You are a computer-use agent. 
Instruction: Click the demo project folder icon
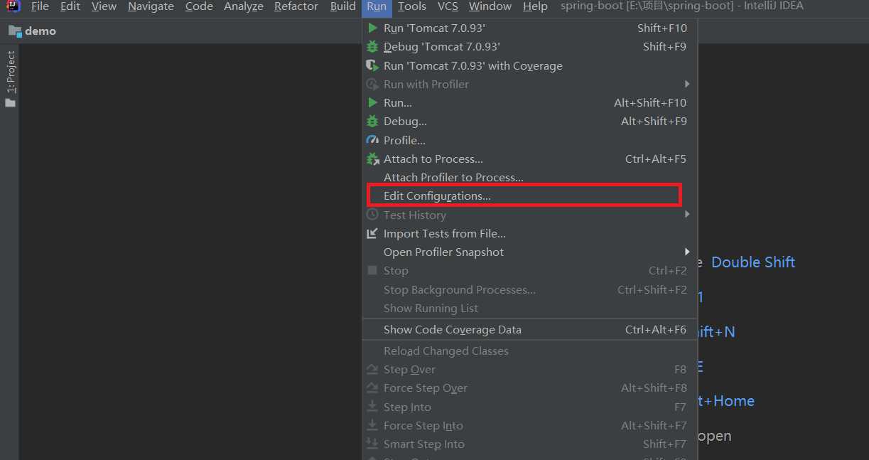pos(15,31)
